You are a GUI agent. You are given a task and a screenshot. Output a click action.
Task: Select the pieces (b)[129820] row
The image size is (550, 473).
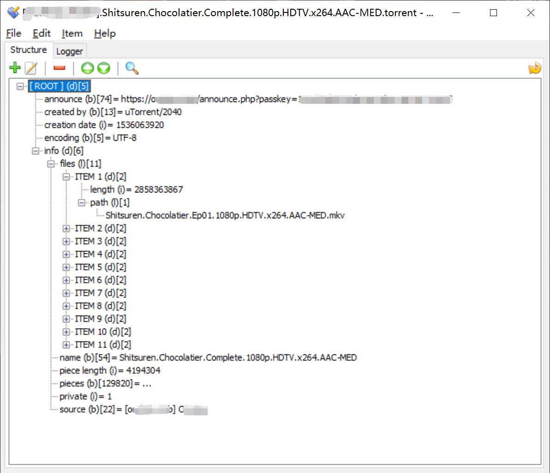click(105, 384)
